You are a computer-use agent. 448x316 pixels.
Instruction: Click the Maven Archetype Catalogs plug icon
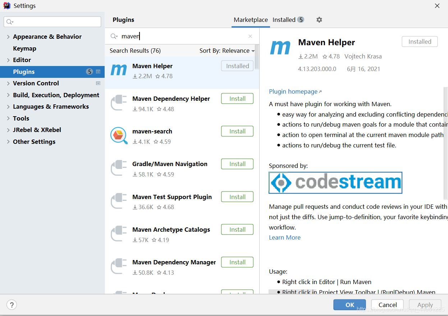[119, 233]
